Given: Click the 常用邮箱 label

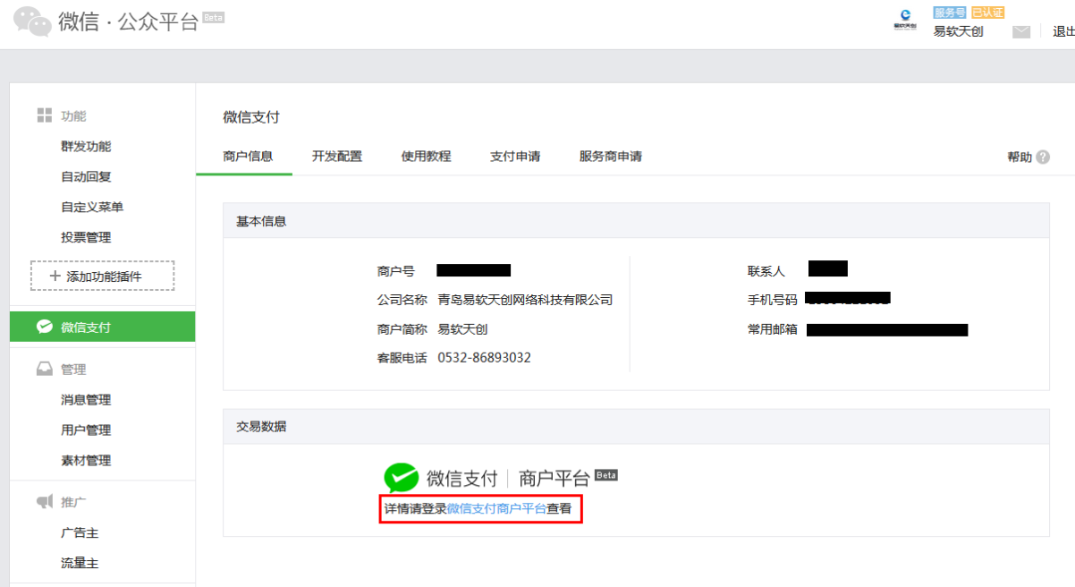Looking at the screenshot, I should (773, 328).
